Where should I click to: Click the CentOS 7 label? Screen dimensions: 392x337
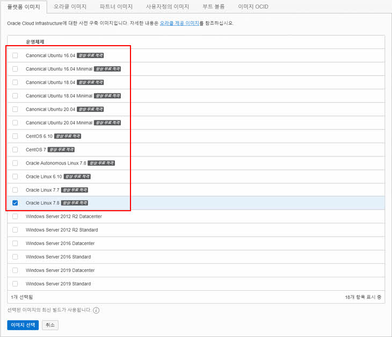click(36, 149)
